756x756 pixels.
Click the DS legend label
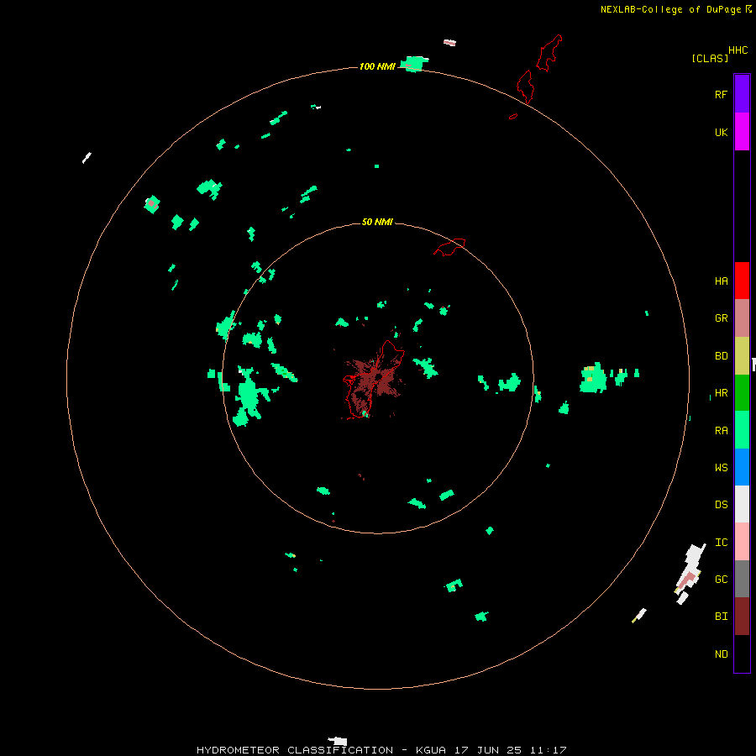click(x=721, y=505)
